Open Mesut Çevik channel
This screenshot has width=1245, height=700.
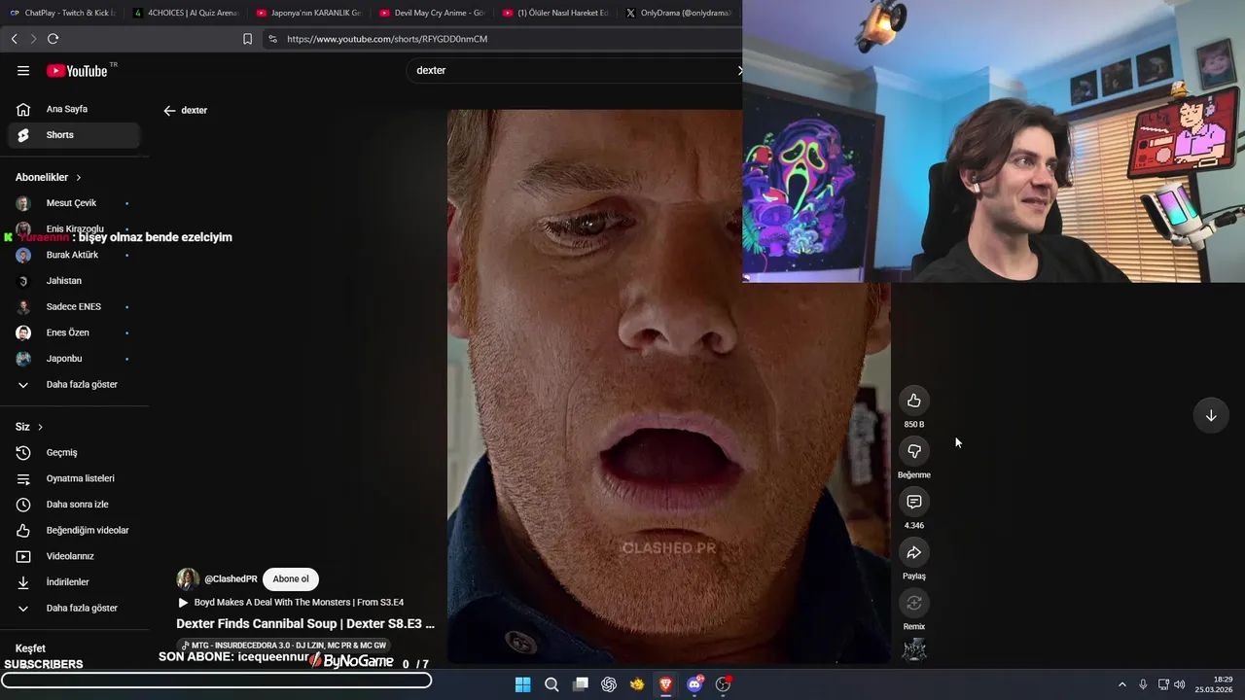pyautogui.click(x=75, y=203)
